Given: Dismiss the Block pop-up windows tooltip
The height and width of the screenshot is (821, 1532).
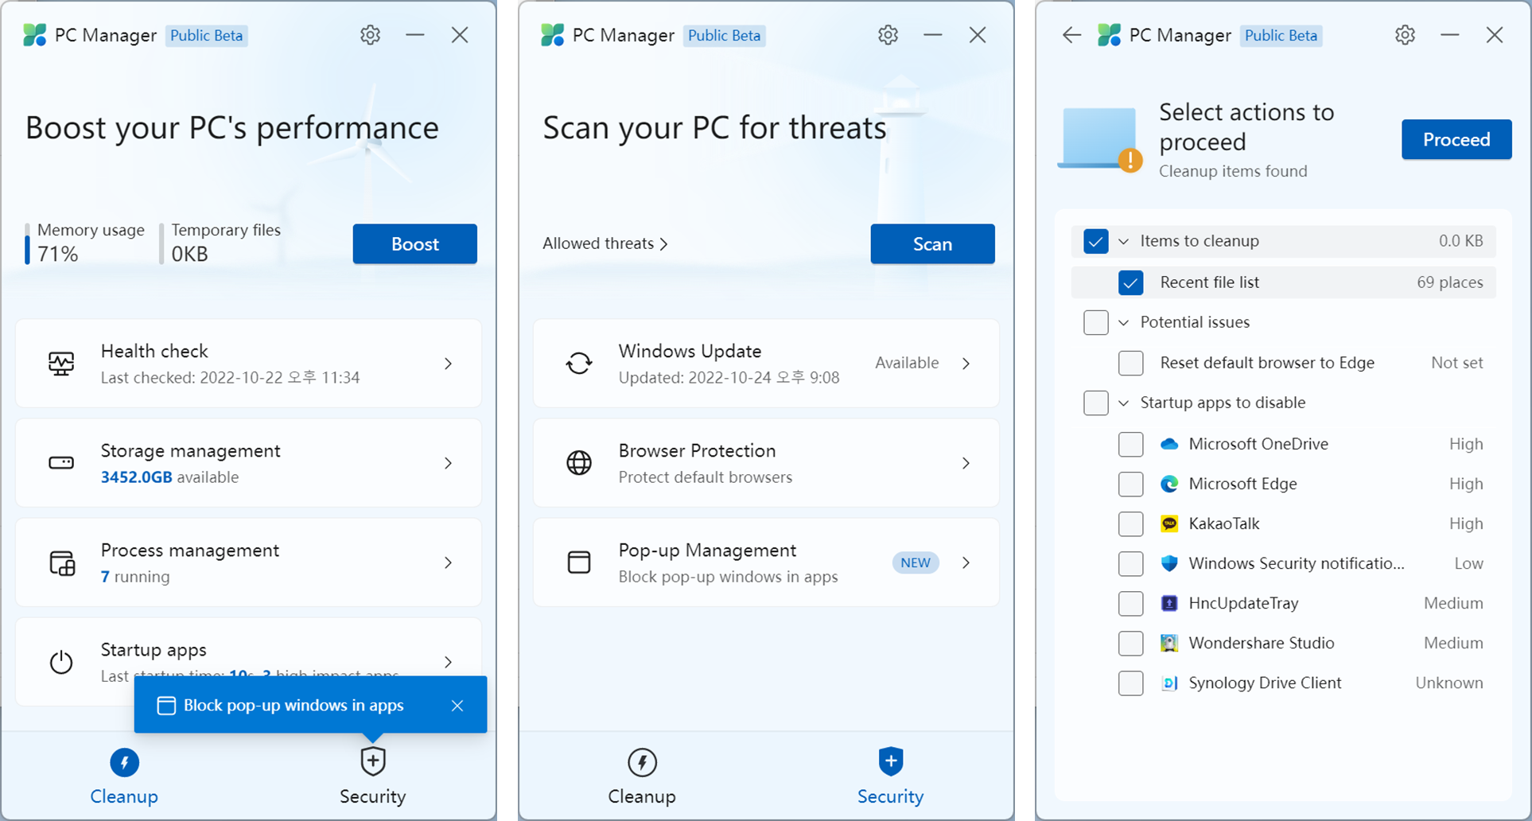Looking at the screenshot, I should click(x=457, y=706).
